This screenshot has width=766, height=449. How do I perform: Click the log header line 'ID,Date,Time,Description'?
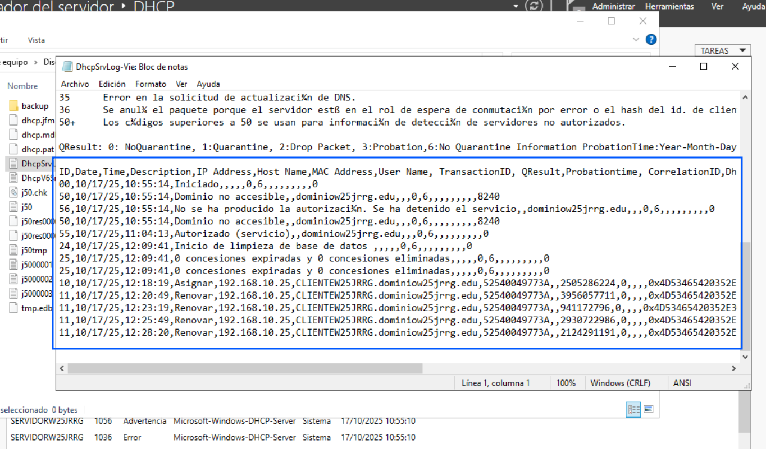pos(397,172)
